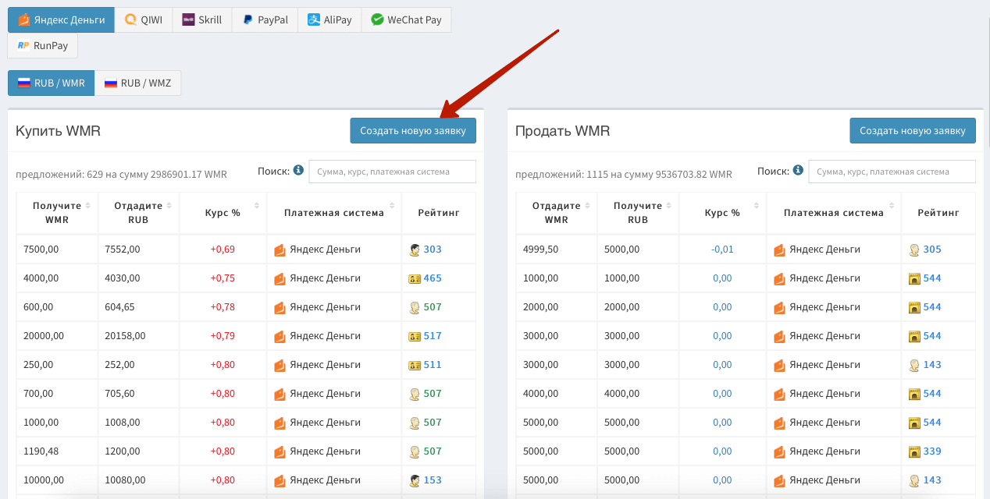The height and width of the screenshot is (499, 990).
Task: Click the RunPay logo icon
Action: 23,45
